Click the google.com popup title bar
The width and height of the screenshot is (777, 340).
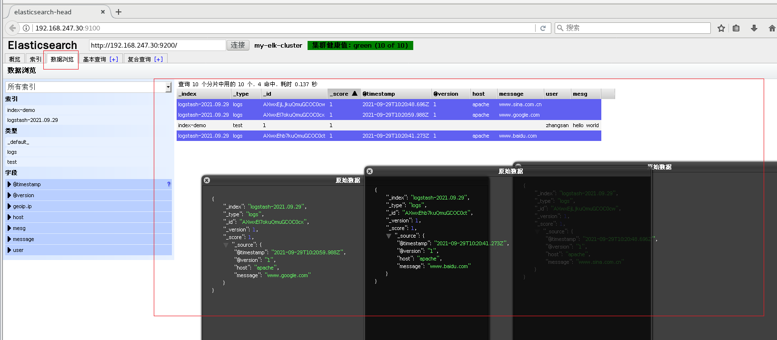(283, 180)
